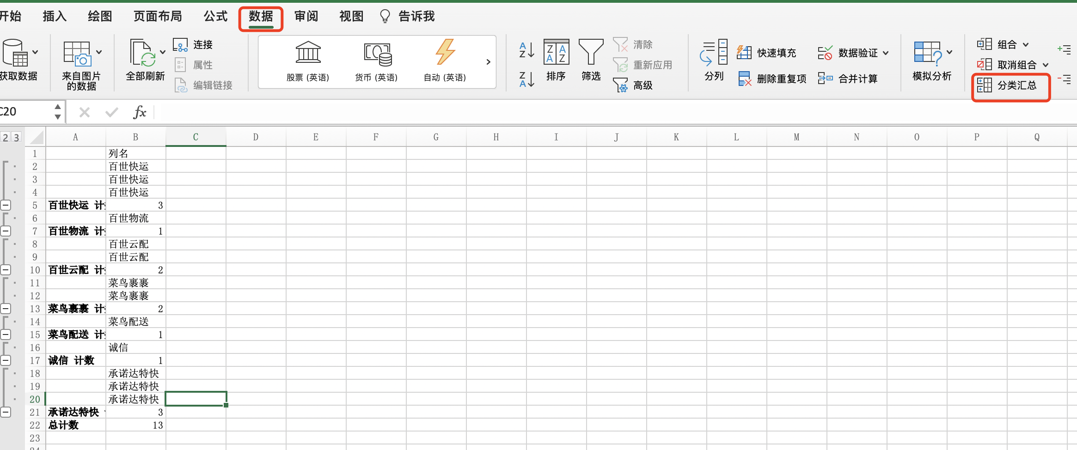The width and height of the screenshot is (1077, 450).
Task: Click the 组合 group button
Action: [997, 44]
